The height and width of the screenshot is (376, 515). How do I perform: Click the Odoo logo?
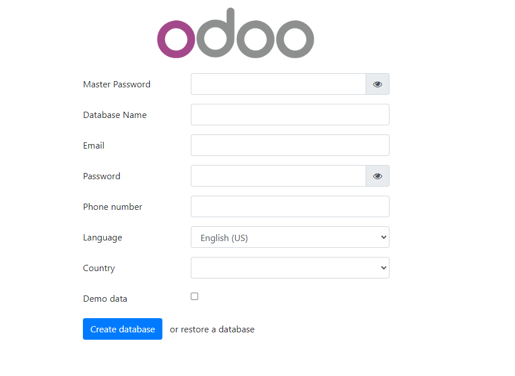[235, 34]
